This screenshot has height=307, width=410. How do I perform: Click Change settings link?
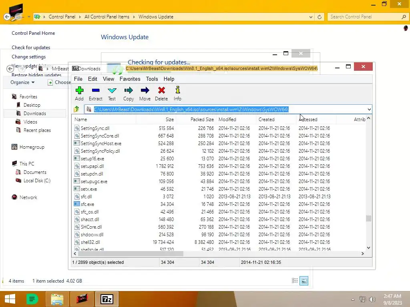28,57
